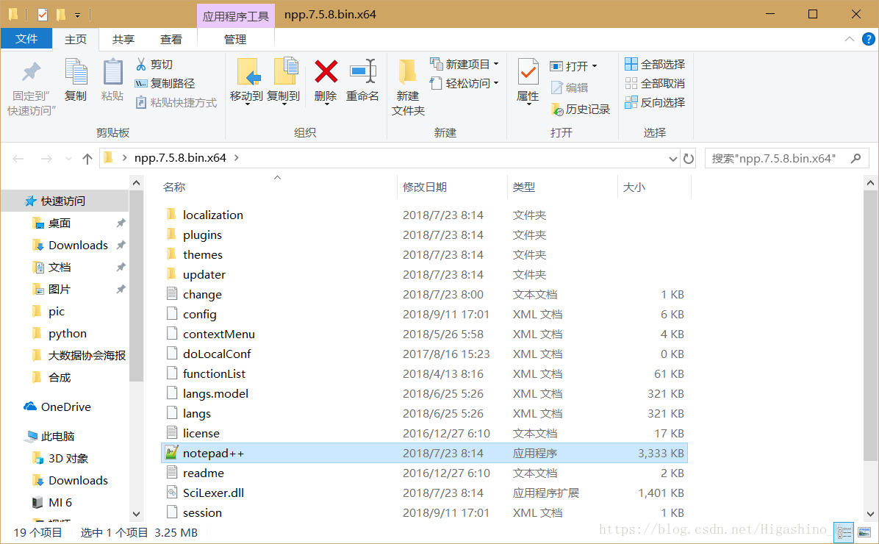Sort by Name column header
879x544 pixels.
[x=174, y=187]
